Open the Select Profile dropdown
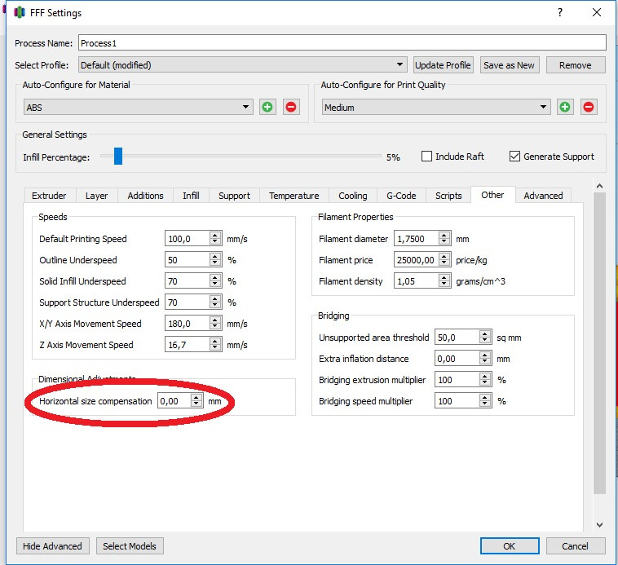 tap(242, 65)
